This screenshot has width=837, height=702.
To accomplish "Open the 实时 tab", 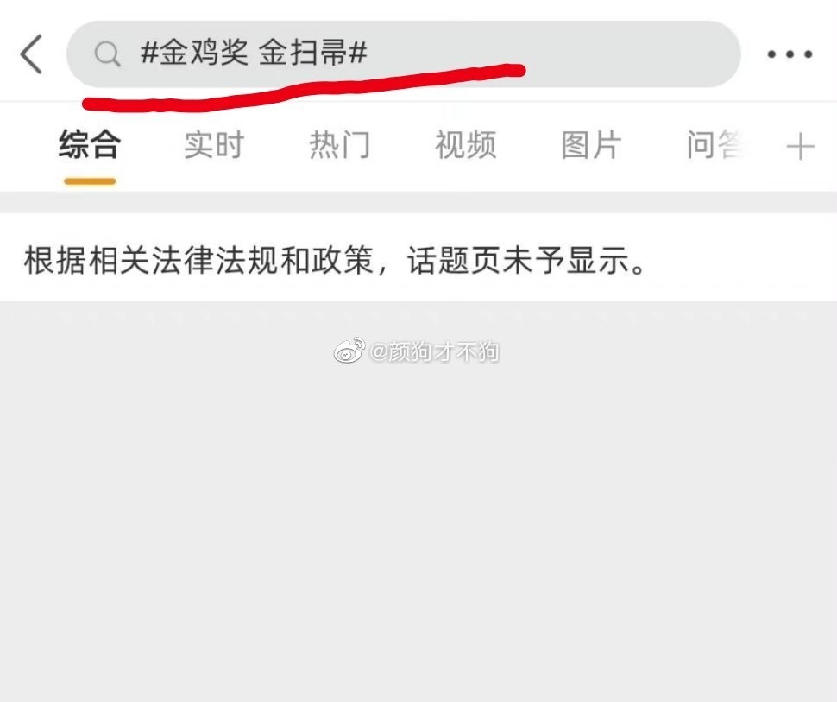I will (x=214, y=144).
